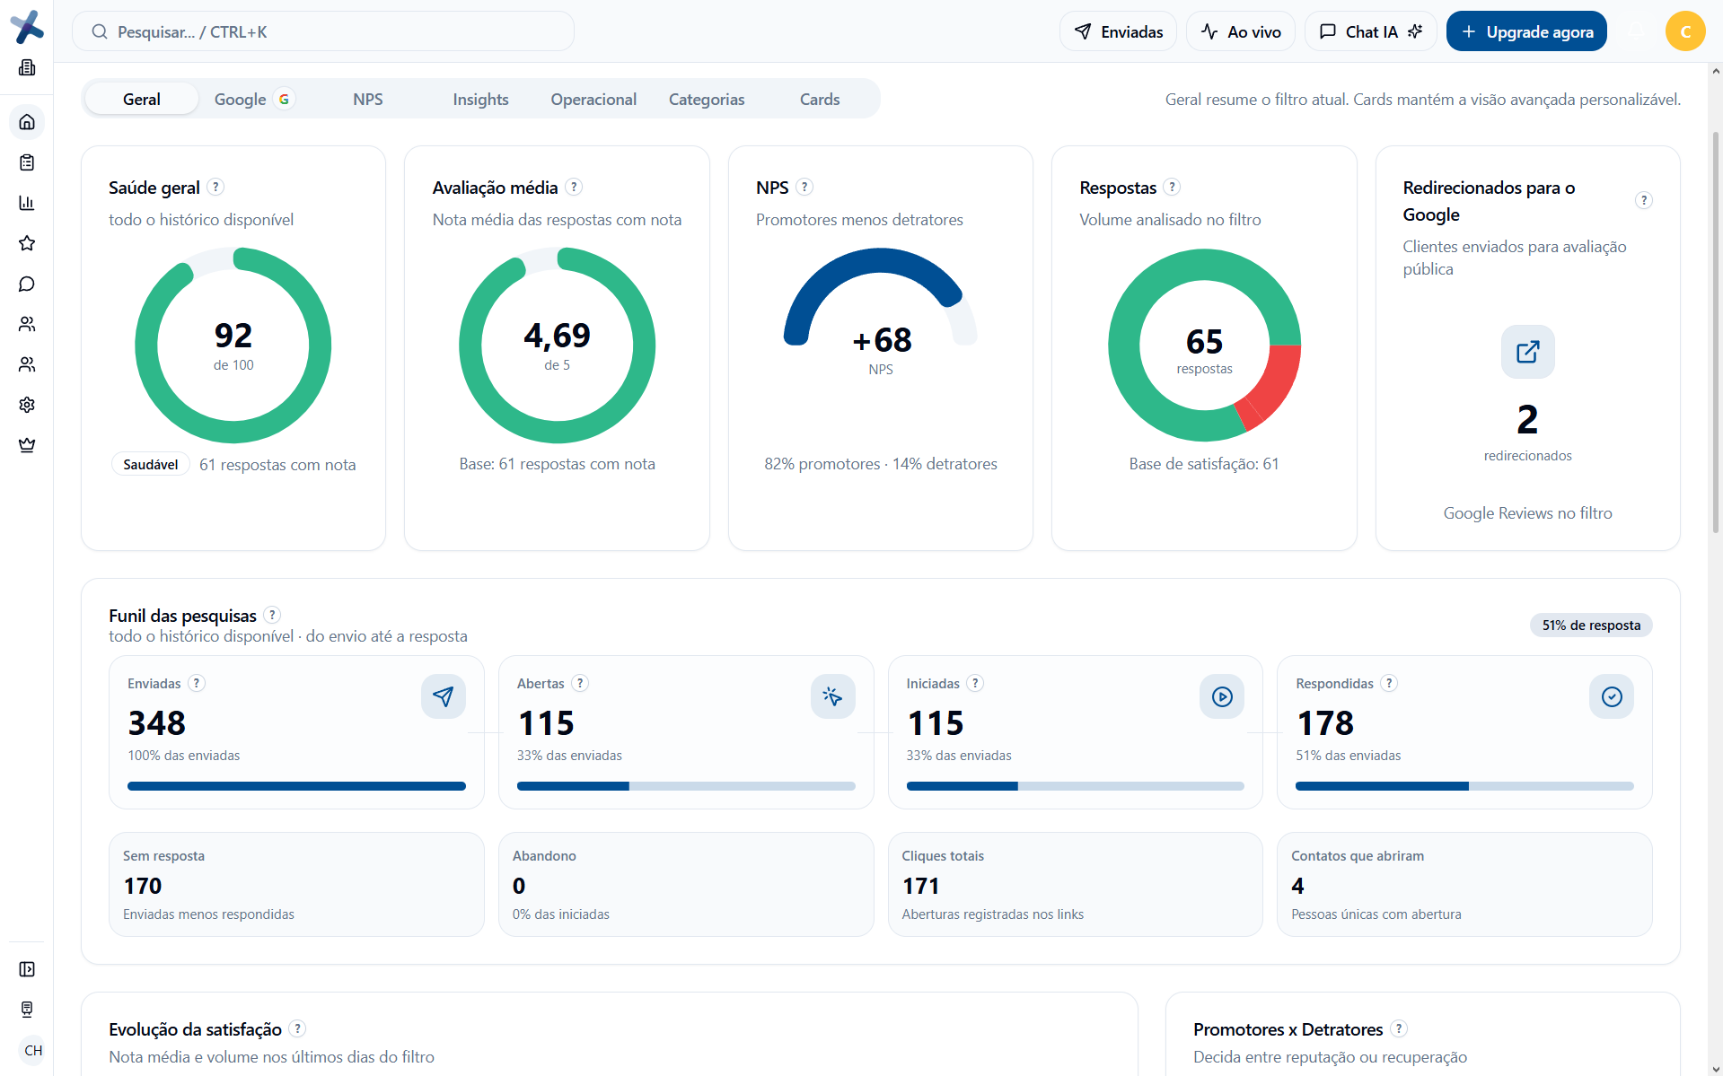
Task: Open the home icon in sidebar
Action: 27,122
